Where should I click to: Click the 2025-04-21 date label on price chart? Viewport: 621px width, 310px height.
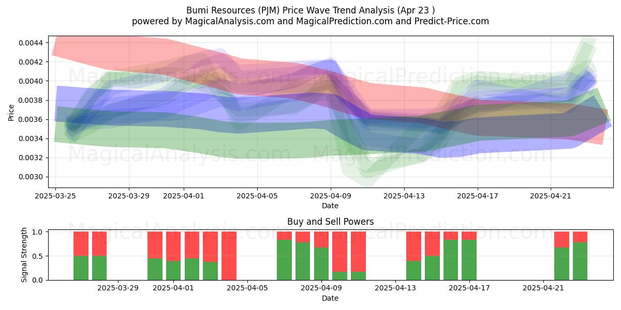click(551, 196)
